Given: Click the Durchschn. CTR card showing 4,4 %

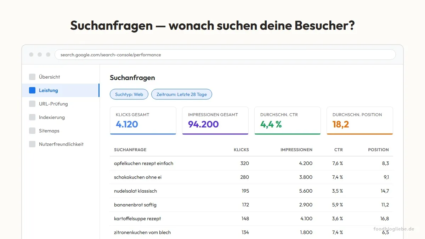Looking at the screenshot, I should (287, 120).
